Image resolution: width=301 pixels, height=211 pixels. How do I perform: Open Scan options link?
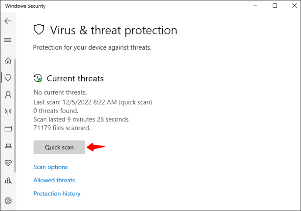51,167
